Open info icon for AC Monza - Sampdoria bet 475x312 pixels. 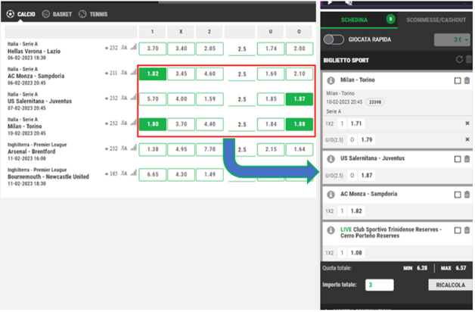pyautogui.click(x=331, y=195)
